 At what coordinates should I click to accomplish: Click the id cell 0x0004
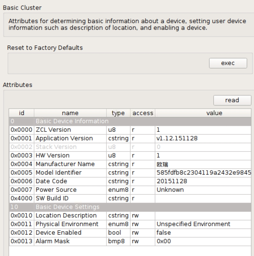pos(21,164)
